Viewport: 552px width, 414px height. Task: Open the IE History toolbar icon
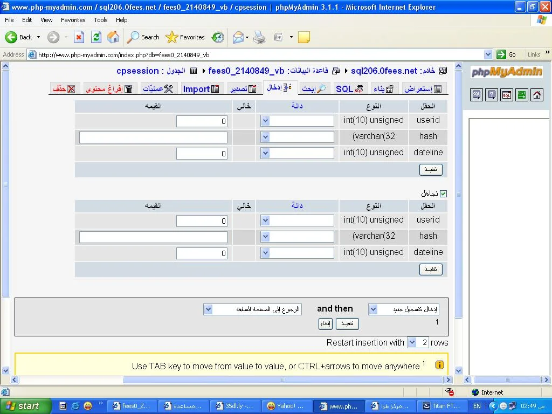tap(218, 37)
